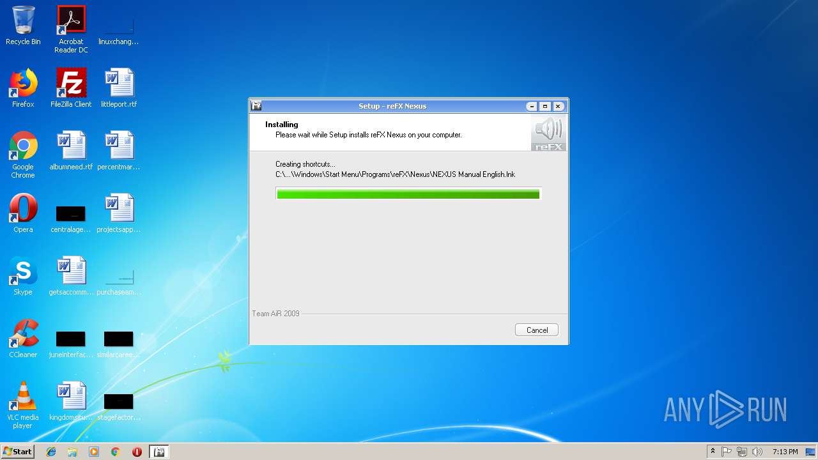818x460 pixels.
Task: Launch Google Chrome desktop shortcut
Action: [x=23, y=155]
